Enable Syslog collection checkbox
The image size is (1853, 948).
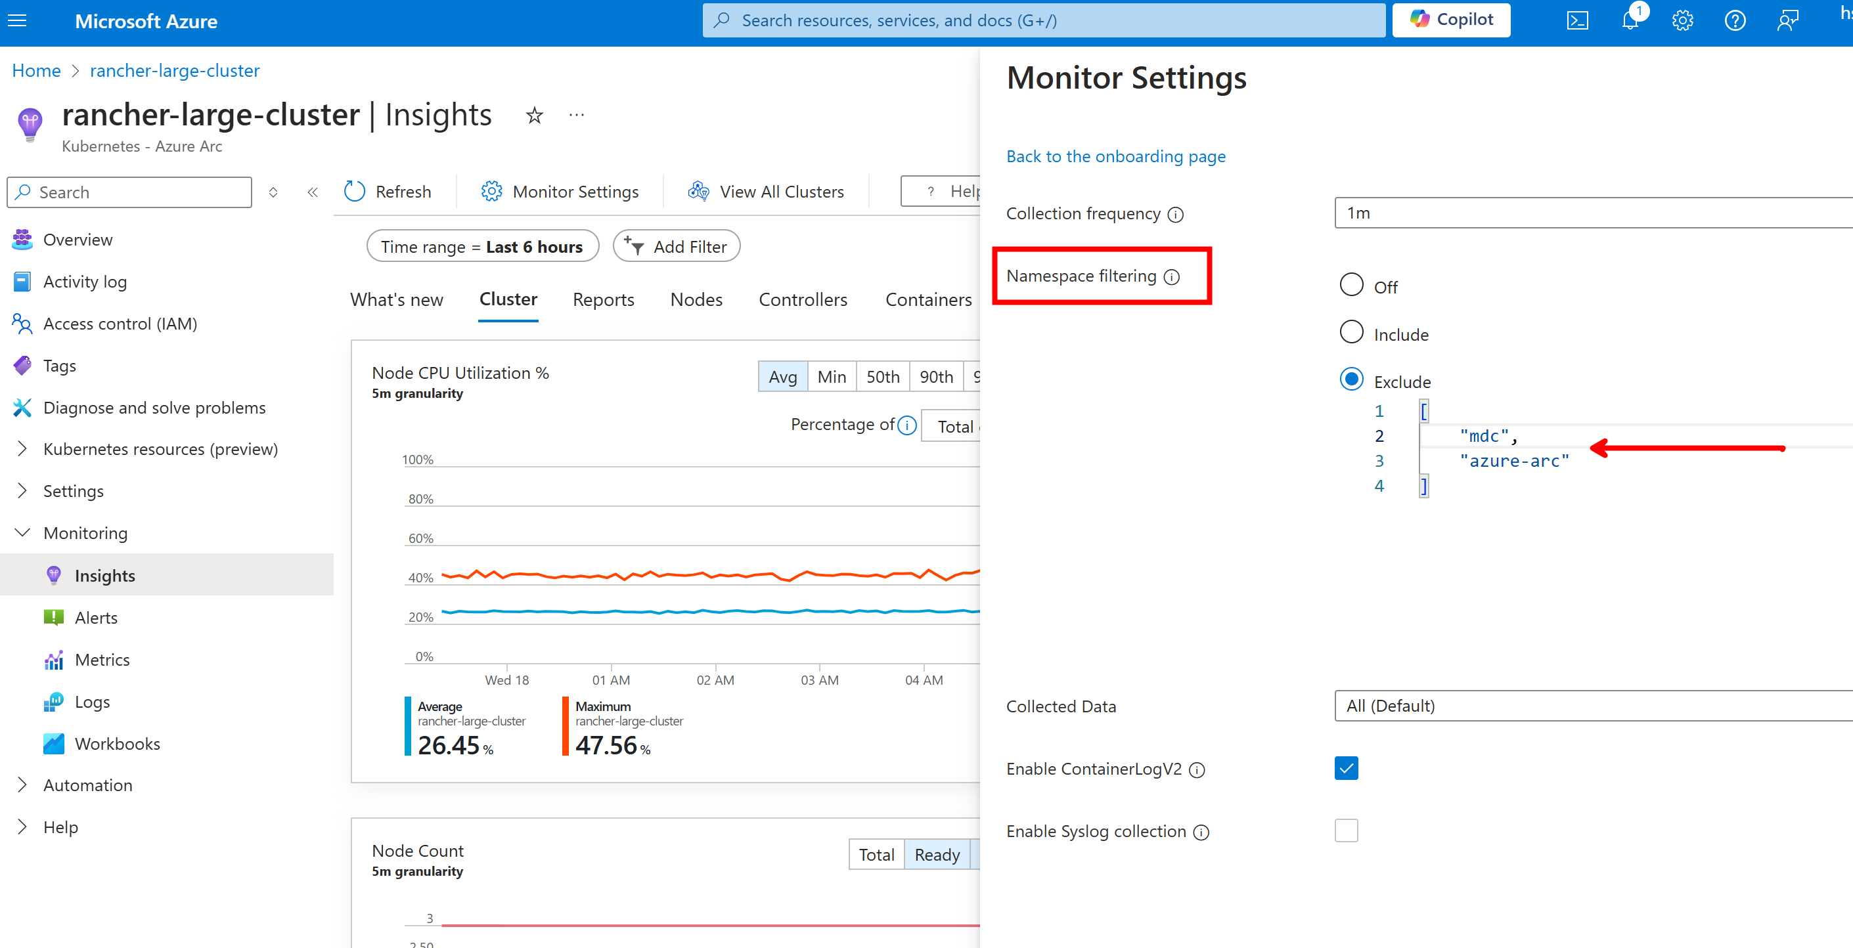tap(1346, 830)
